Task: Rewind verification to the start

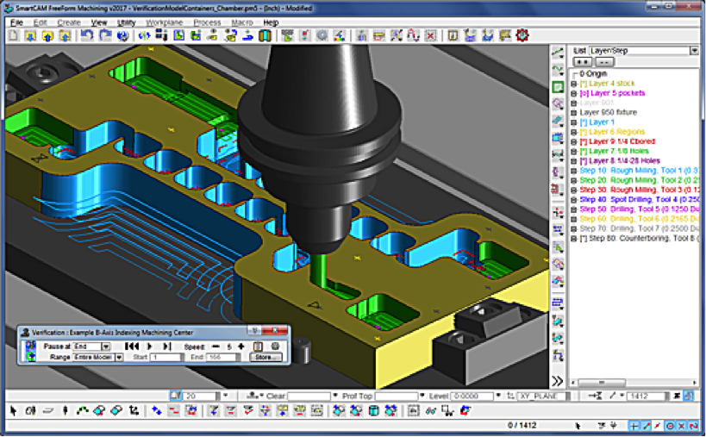Action: point(131,346)
